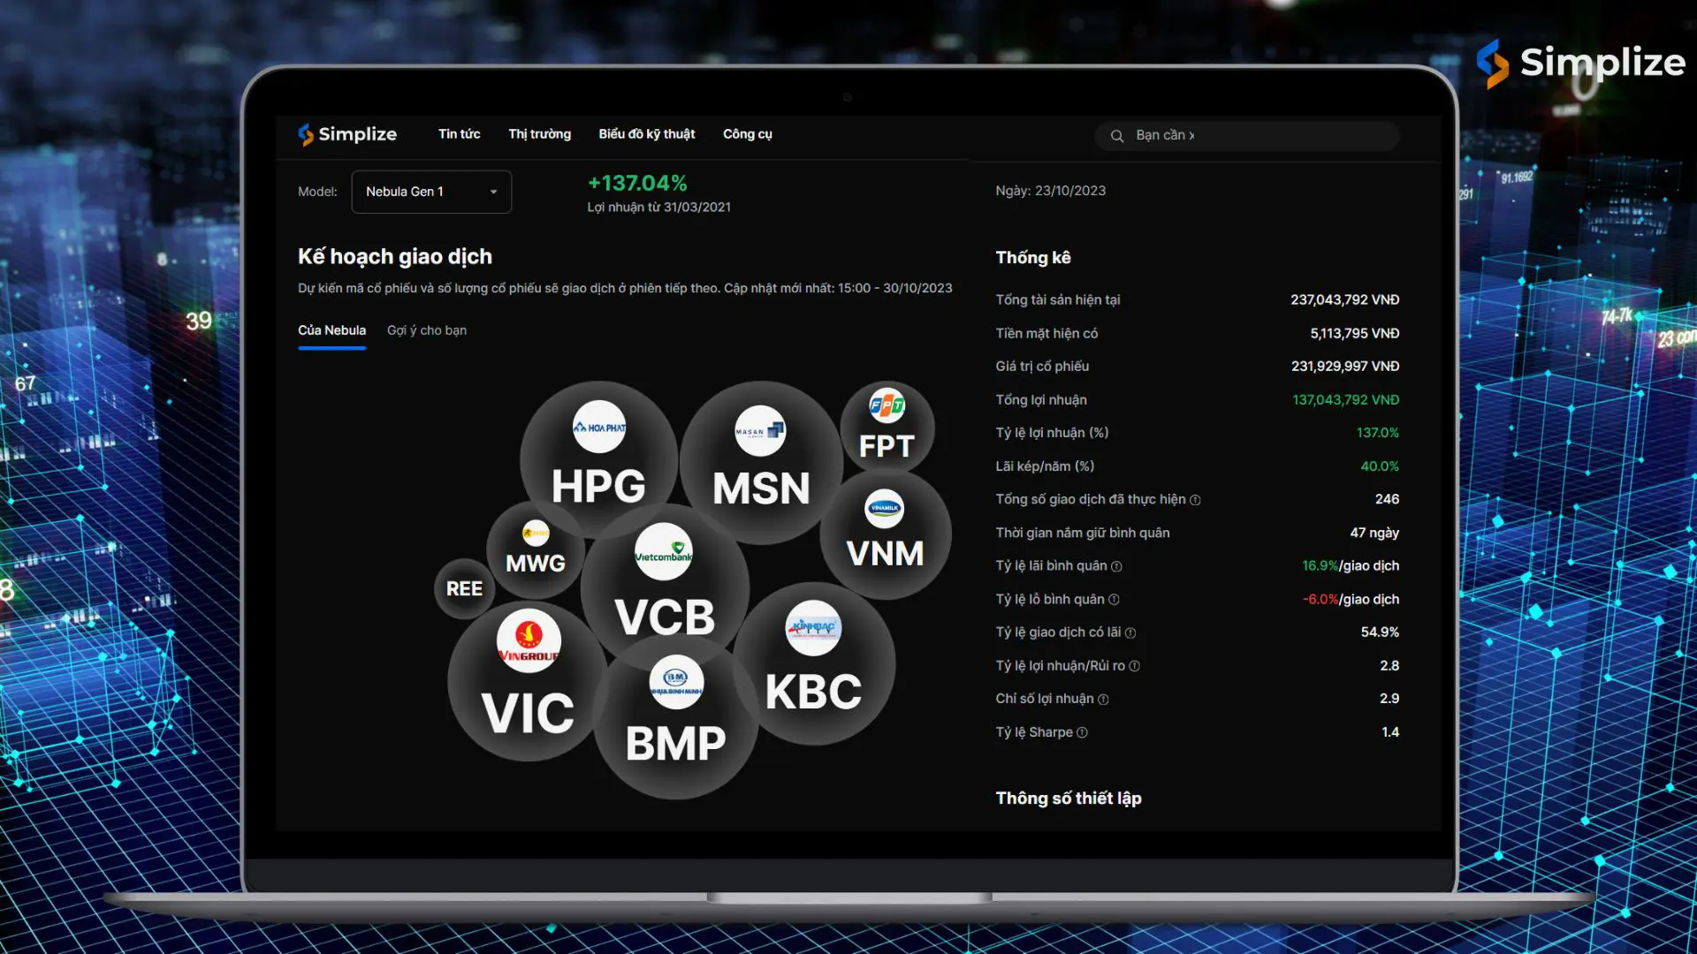This screenshot has width=1697, height=954.
Task: Open the Thị trường menu
Action: (539, 134)
